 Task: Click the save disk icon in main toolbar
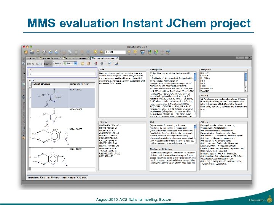pyautogui.click(x=32, y=52)
